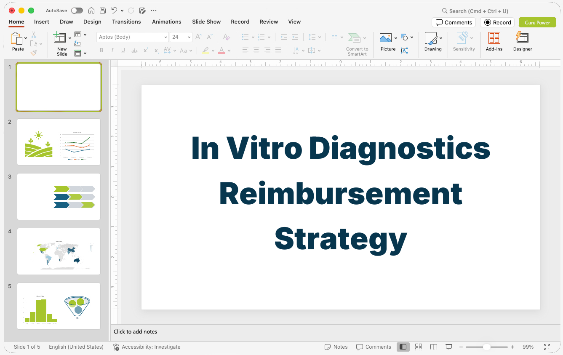Expand the New Slide layout arrow

pyautogui.click(x=70, y=38)
